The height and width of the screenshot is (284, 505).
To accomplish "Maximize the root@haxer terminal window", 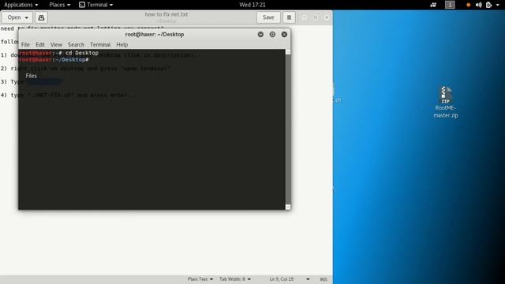I will [x=272, y=35].
